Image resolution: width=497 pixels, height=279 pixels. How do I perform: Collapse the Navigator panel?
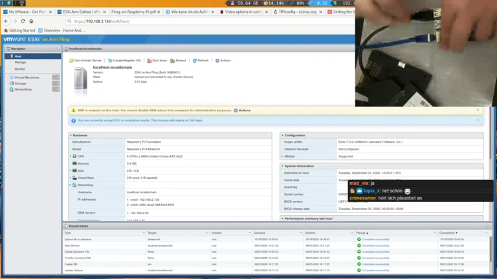click(x=57, y=48)
